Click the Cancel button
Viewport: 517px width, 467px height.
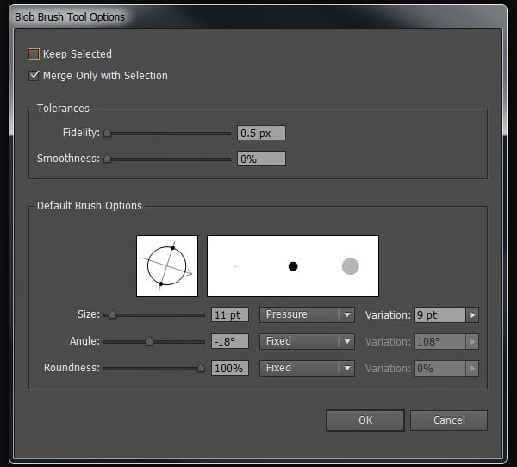(449, 420)
